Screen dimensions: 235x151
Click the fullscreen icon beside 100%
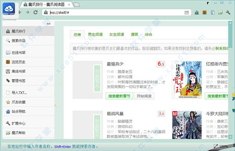(216, 146)
